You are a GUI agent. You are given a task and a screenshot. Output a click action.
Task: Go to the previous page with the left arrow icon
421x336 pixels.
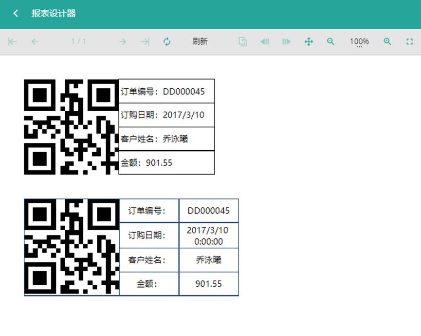pyautogui.click(x=34, y=41)
